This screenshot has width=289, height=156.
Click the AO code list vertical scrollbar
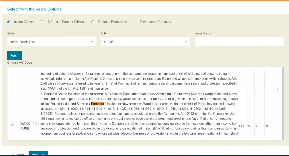coord(277,89)
